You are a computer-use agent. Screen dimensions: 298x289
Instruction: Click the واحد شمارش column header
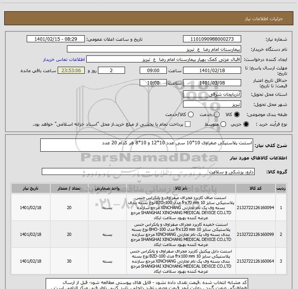107,188
